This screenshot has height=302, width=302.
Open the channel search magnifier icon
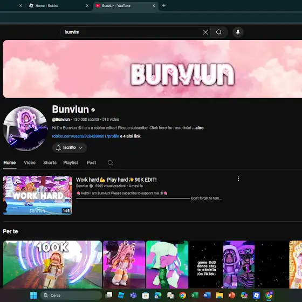[x=111, y=163]
